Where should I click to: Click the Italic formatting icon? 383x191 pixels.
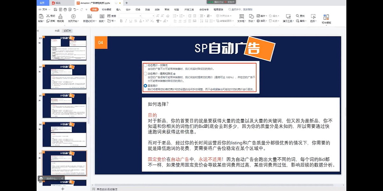(126, 21)
